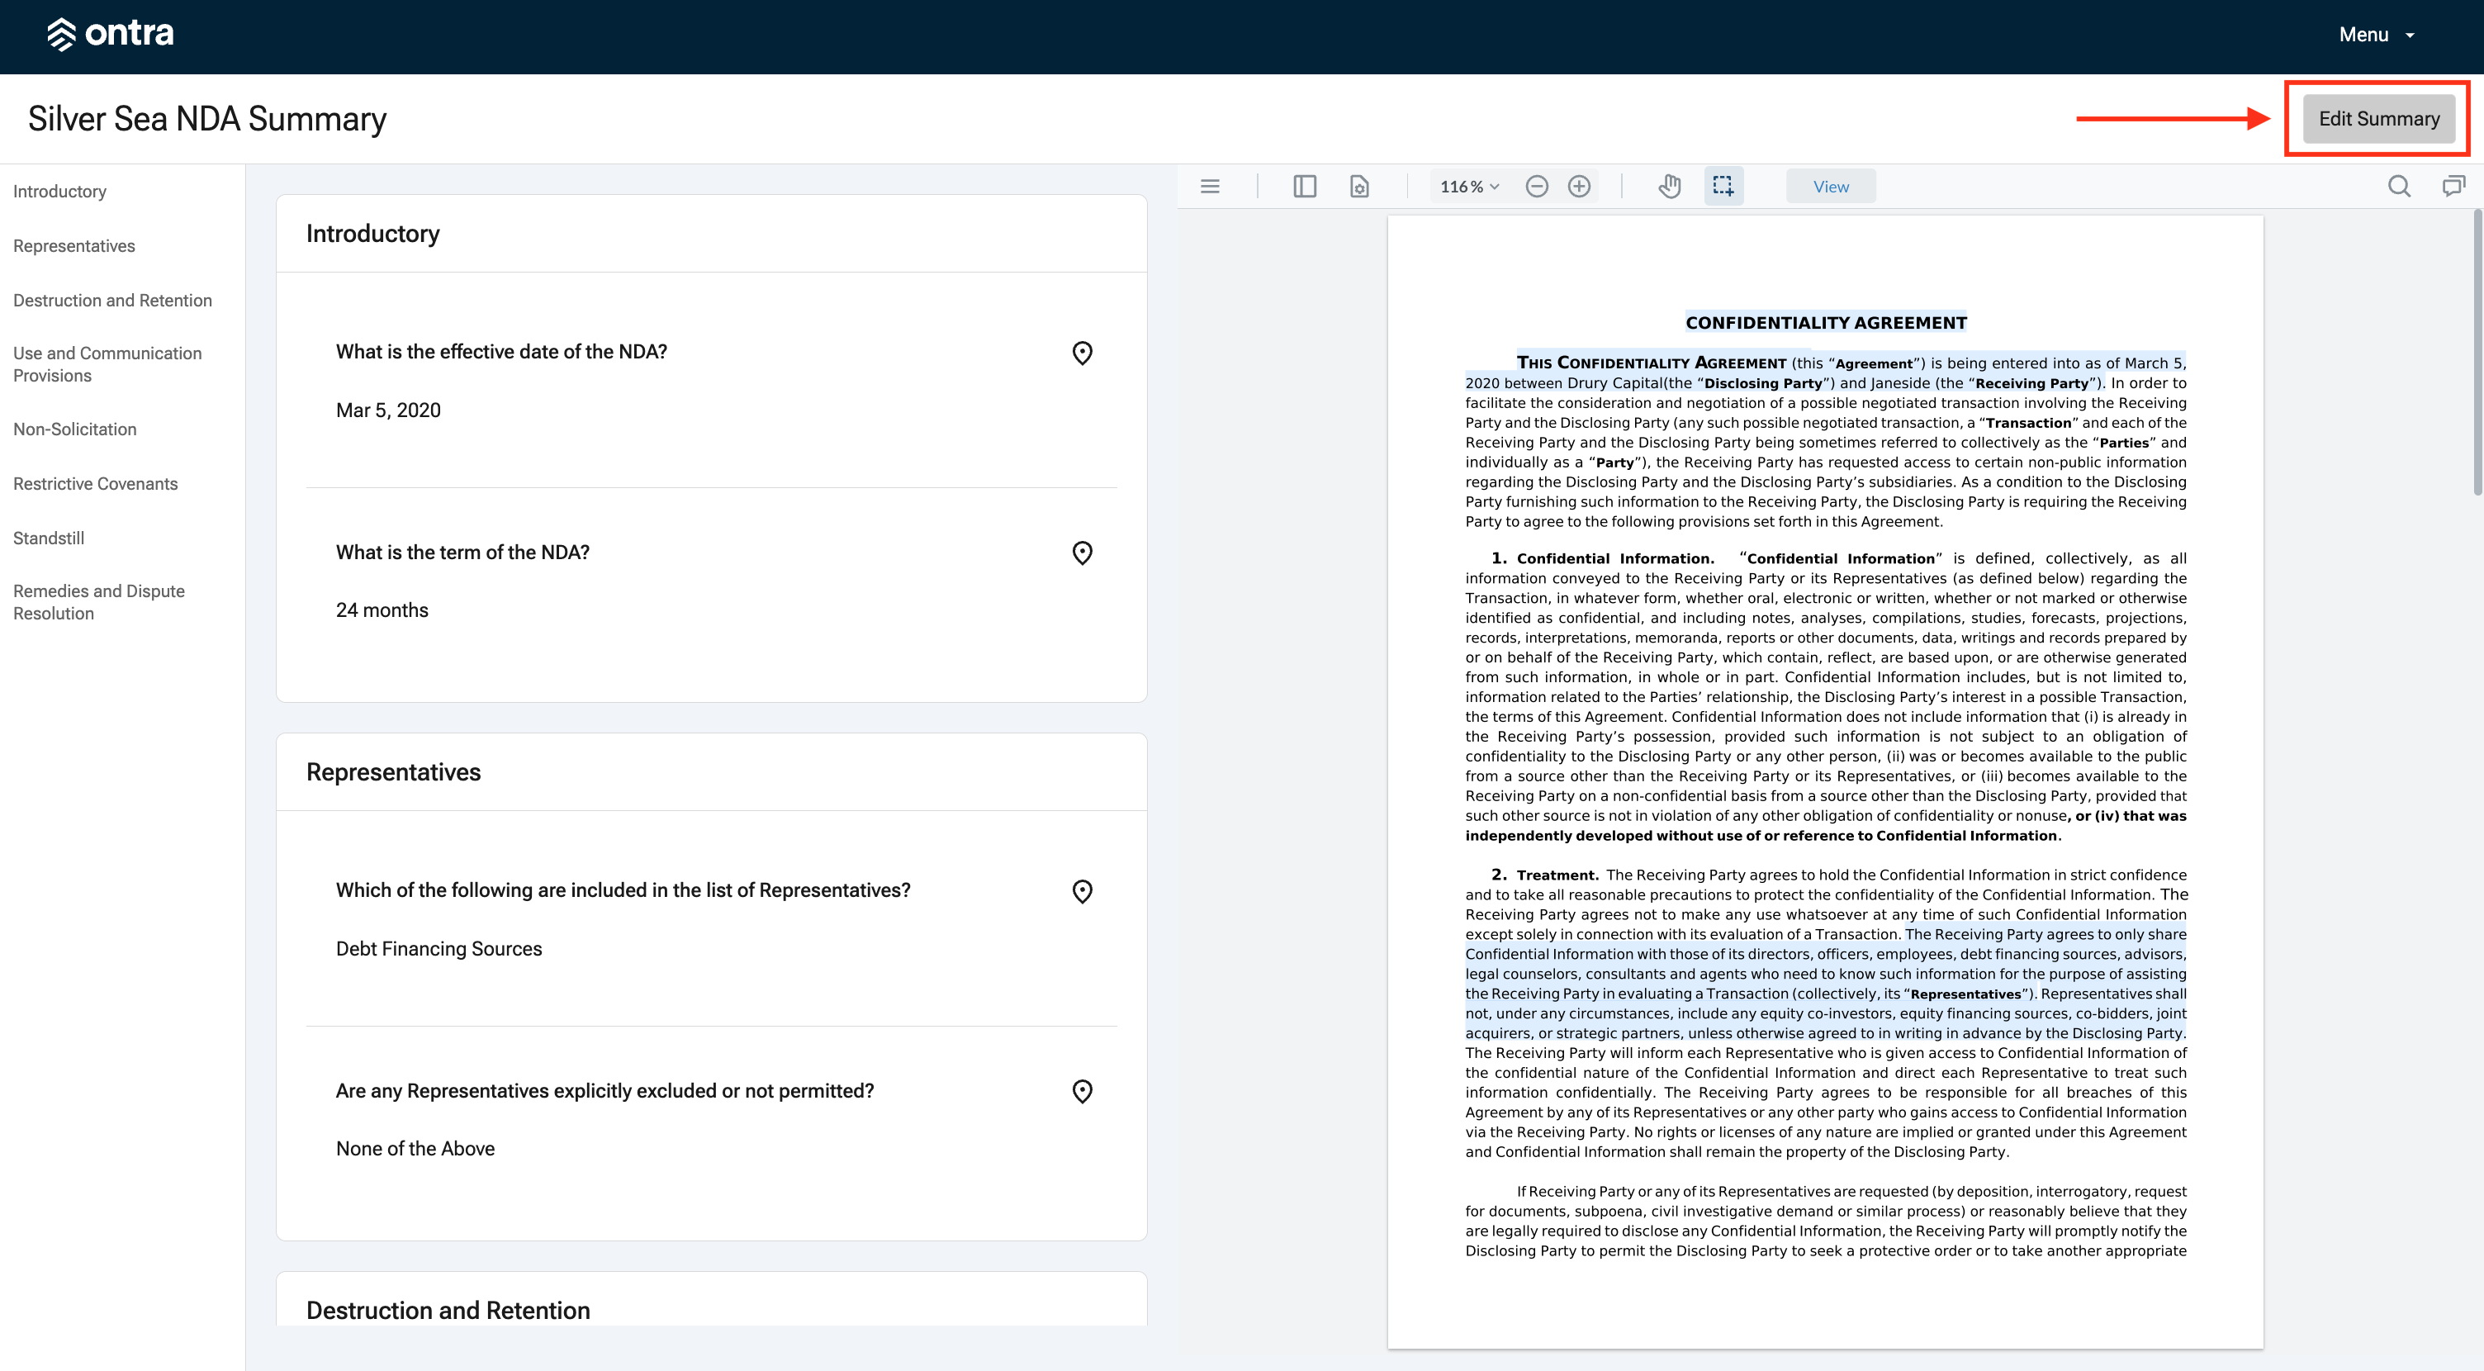2484x1371 pixels.
Task: Zoom in with the plus circle icon
Action: pos(1579,186)
